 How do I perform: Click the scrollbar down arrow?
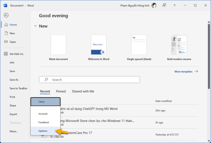(209, 141)
